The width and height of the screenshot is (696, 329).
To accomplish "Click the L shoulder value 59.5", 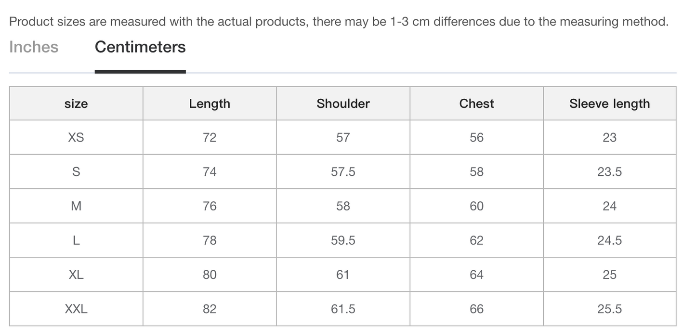I will (x=343, y=240).
